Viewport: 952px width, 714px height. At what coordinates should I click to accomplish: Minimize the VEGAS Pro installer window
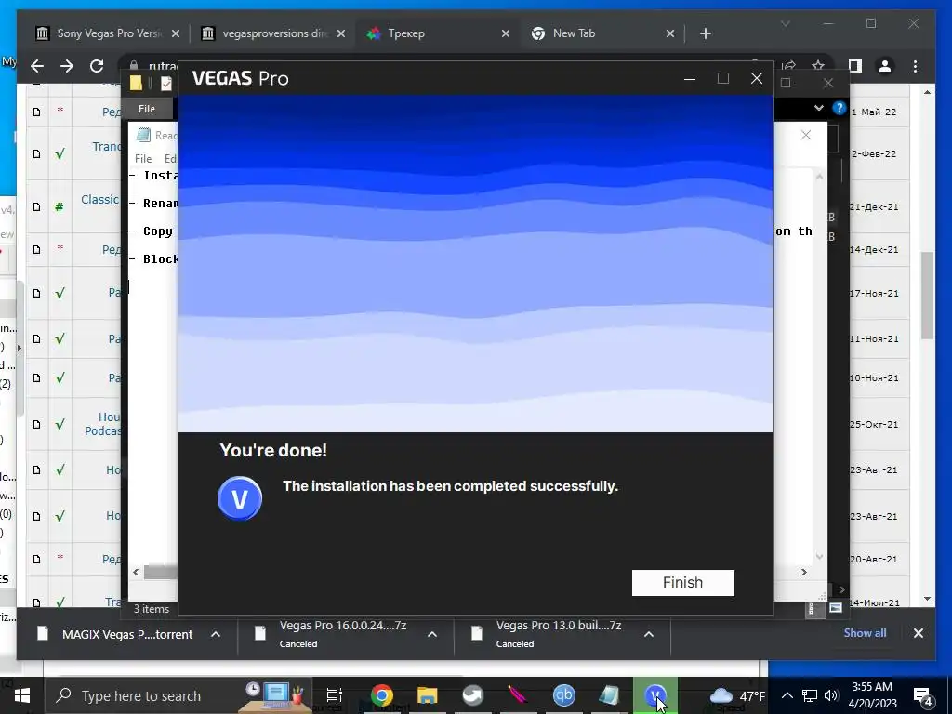[x=690, y=78]
